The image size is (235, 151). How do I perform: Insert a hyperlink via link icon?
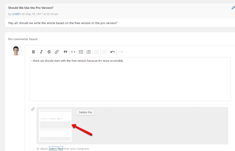click(57, 52)
